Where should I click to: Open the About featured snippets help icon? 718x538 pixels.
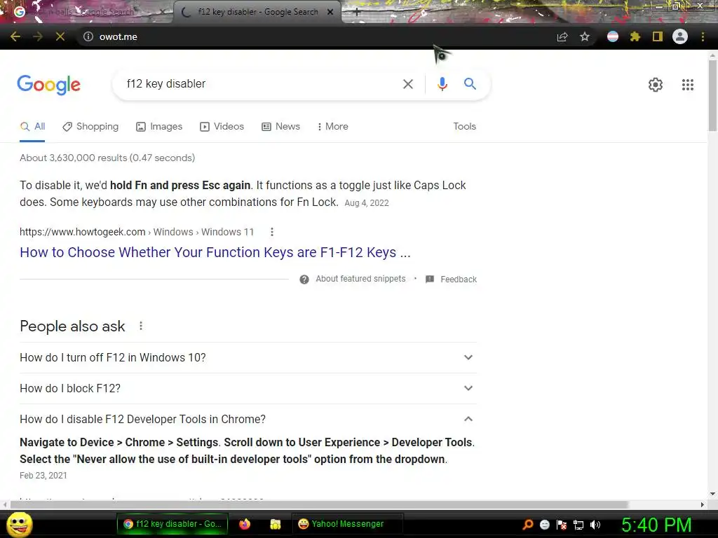[304, 279]
